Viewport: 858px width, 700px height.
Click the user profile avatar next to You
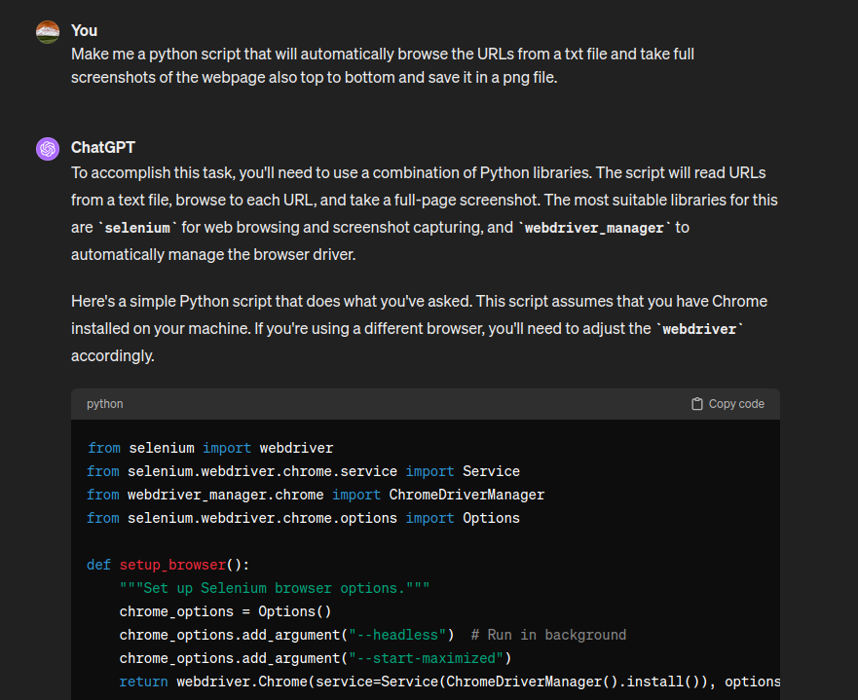click(x=48, y=32)
